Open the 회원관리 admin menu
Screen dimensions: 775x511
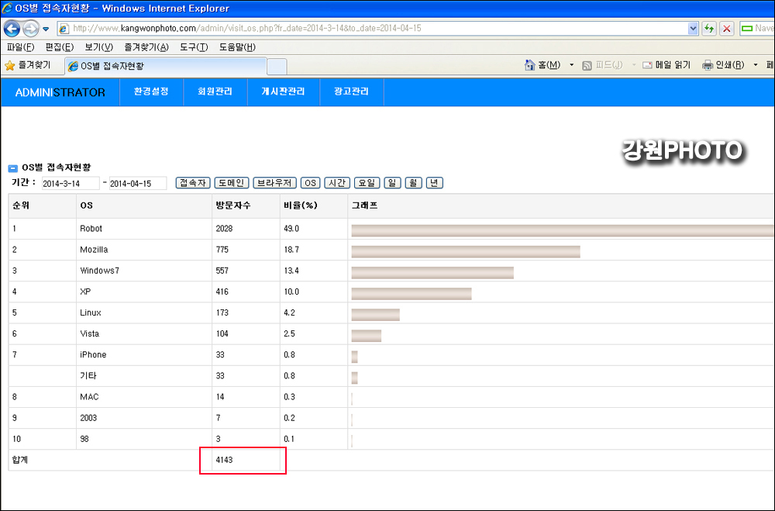(215, 91)
